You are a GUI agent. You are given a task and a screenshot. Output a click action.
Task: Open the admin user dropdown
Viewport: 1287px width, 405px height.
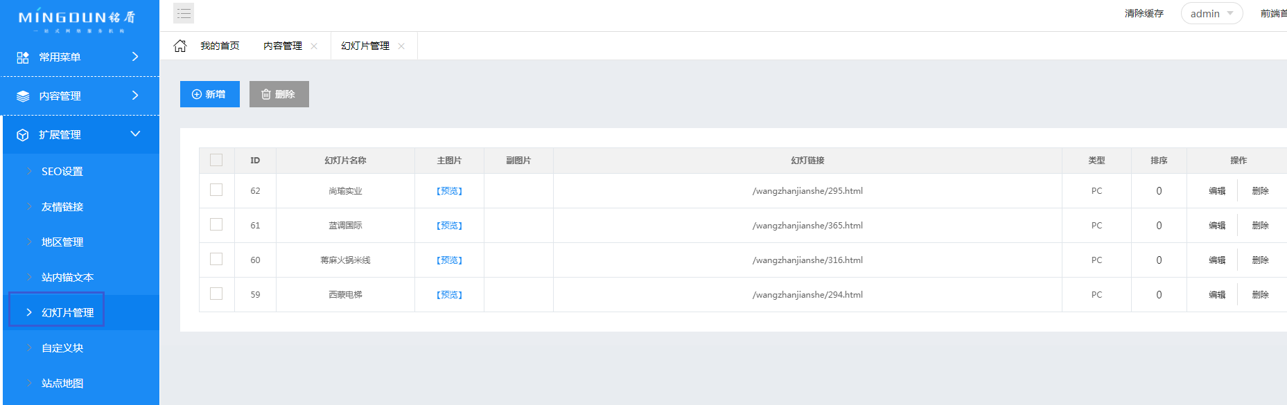pos(1211,14)
